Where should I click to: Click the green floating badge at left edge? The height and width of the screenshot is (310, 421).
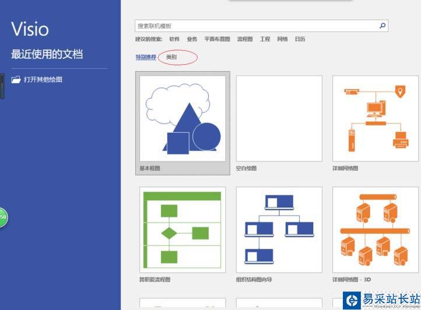click(3, 217)
